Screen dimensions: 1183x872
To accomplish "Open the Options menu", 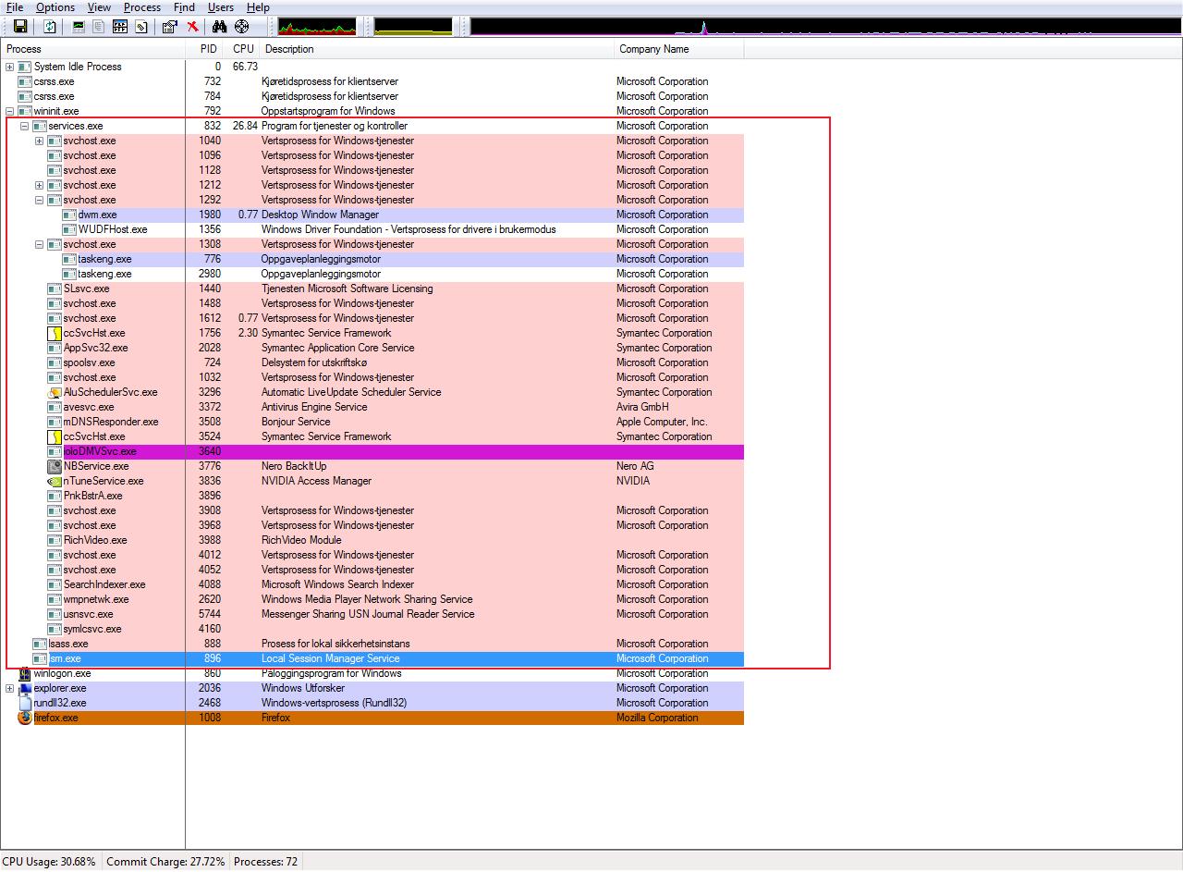I will point(55,7).
